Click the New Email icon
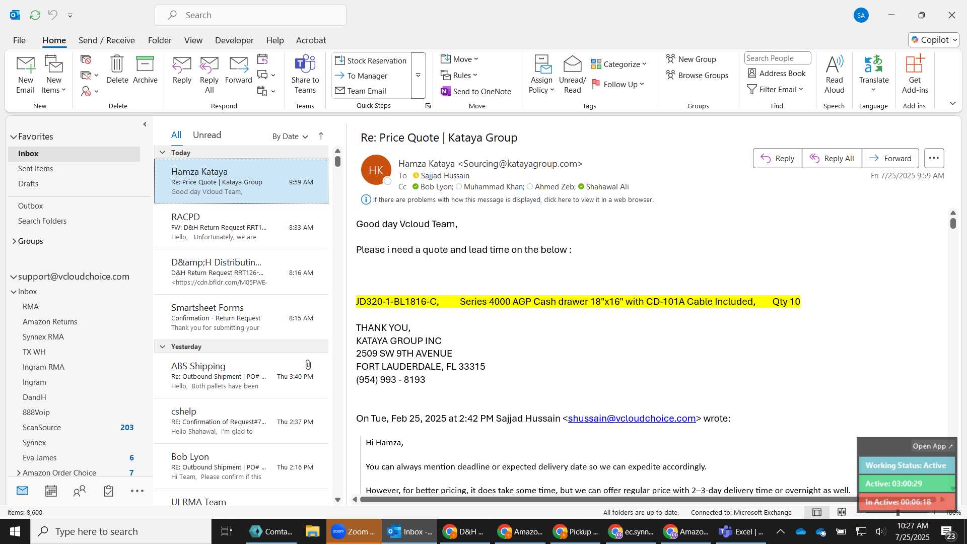Screen dimensions: 967x544 tap(25, 75)
